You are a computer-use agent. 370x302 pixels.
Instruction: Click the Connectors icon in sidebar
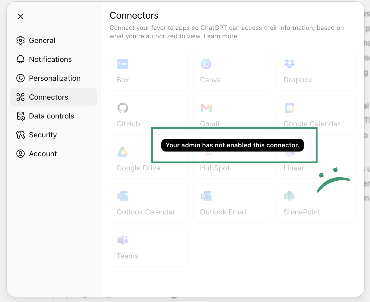point(20,97)
